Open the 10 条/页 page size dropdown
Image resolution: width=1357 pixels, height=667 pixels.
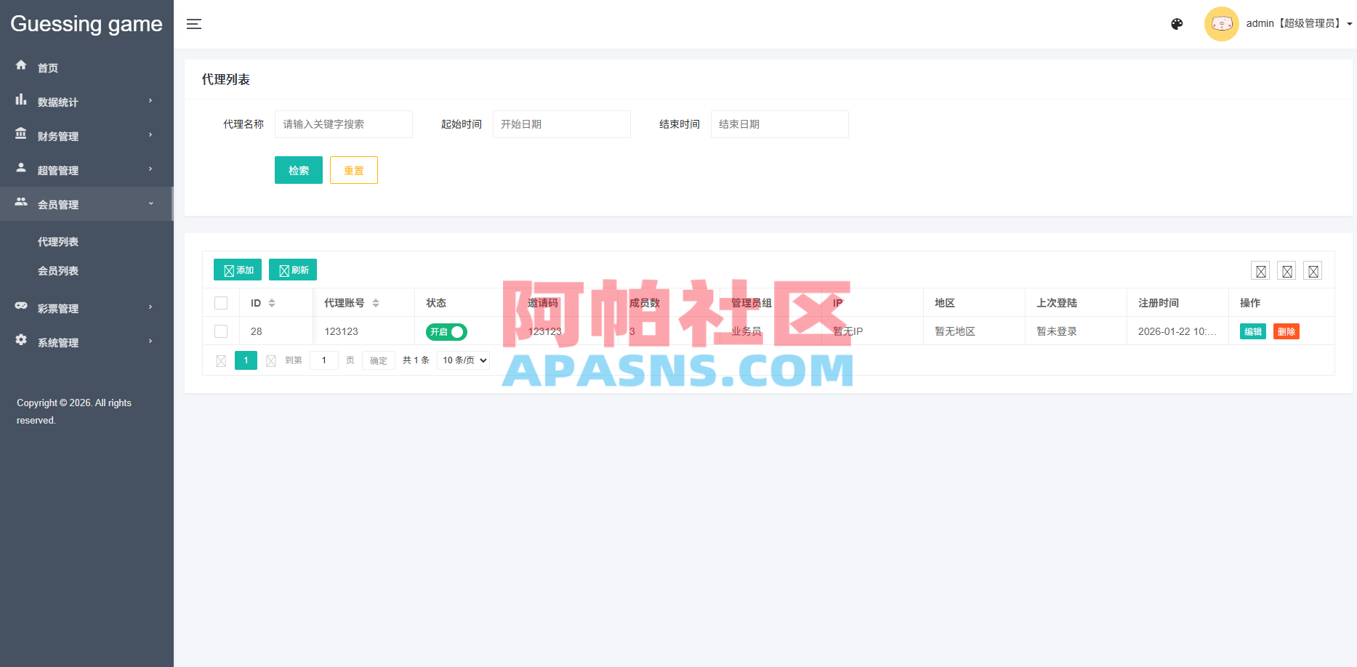tap(464, 360)
